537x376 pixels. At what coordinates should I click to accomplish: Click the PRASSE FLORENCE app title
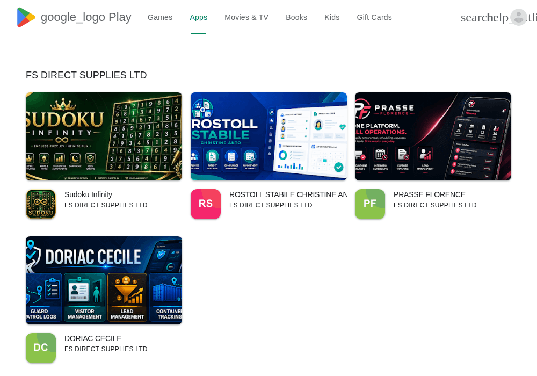(x=430, y=194)
